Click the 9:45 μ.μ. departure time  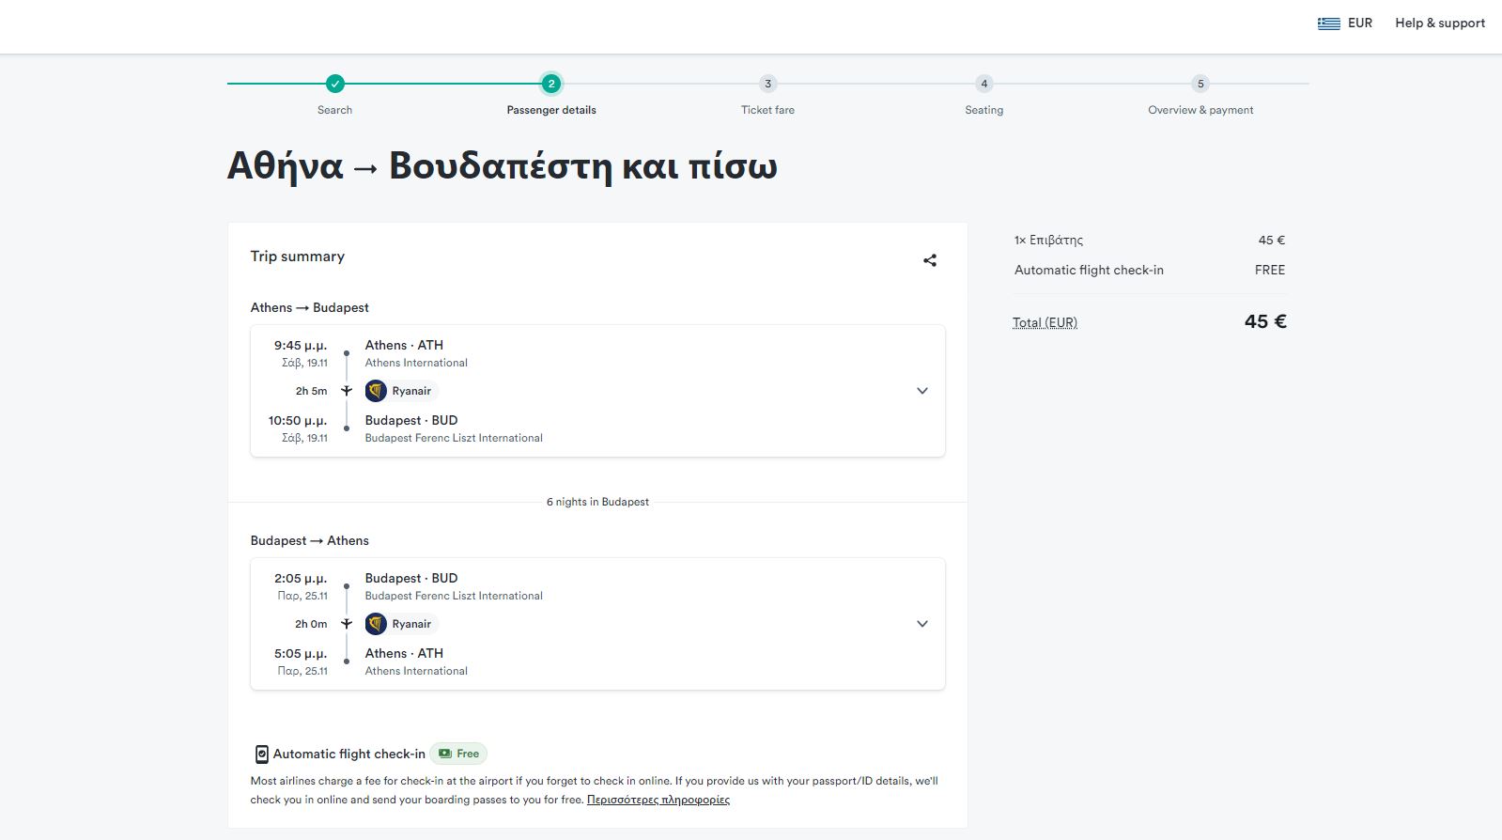(301, 346)
